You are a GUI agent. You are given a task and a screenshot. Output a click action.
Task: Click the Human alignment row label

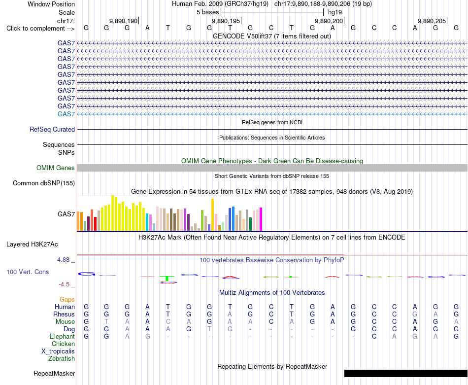(x=65, y=307)
